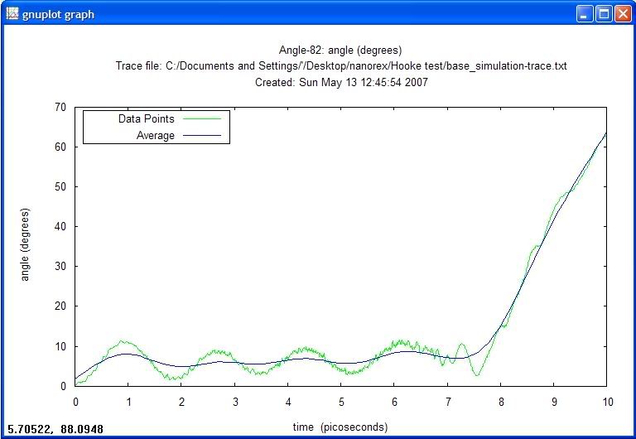Screen dimensions: 636x439
Task: Click the 'gnuplot graph' window title
Action: (59, 15)
